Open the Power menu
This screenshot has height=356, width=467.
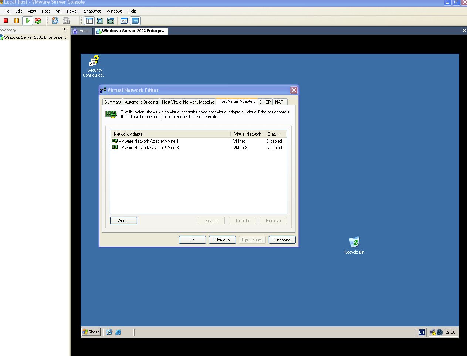point(72,11)
